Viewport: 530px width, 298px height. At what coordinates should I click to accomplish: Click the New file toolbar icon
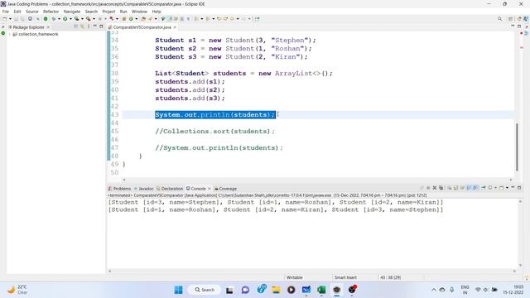click(5, 19)
